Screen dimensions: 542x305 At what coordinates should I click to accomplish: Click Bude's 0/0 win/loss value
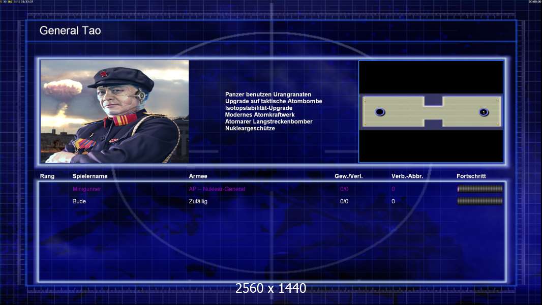tap(344, 201)
